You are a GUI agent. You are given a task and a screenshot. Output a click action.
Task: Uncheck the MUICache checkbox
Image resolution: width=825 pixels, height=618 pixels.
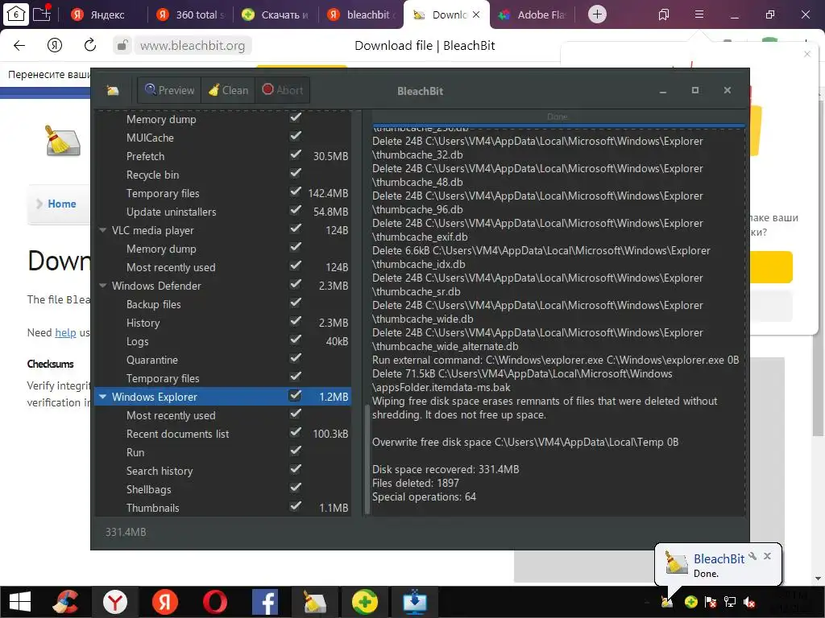tap(296, 137)
